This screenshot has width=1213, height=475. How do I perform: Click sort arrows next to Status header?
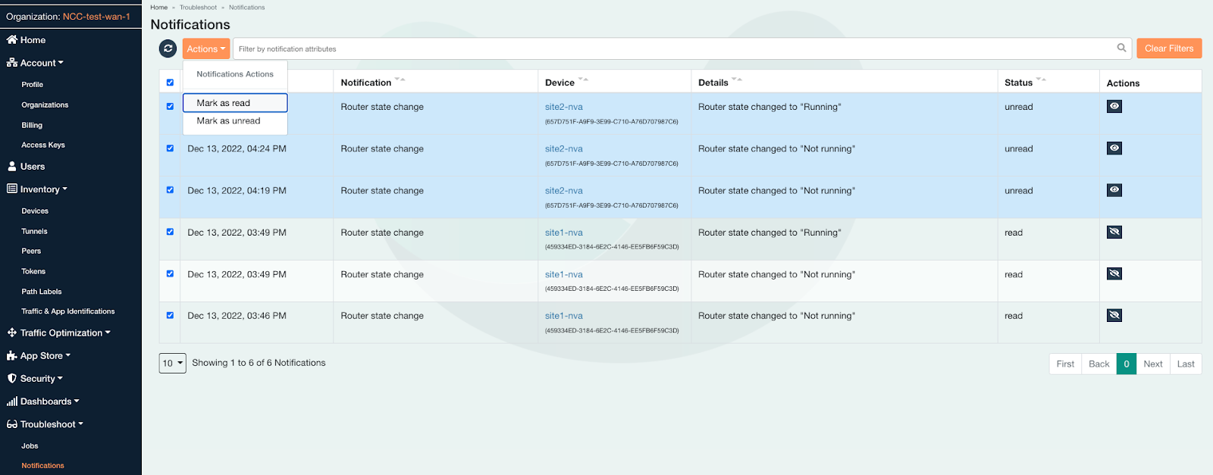(x=1041, y=80)
